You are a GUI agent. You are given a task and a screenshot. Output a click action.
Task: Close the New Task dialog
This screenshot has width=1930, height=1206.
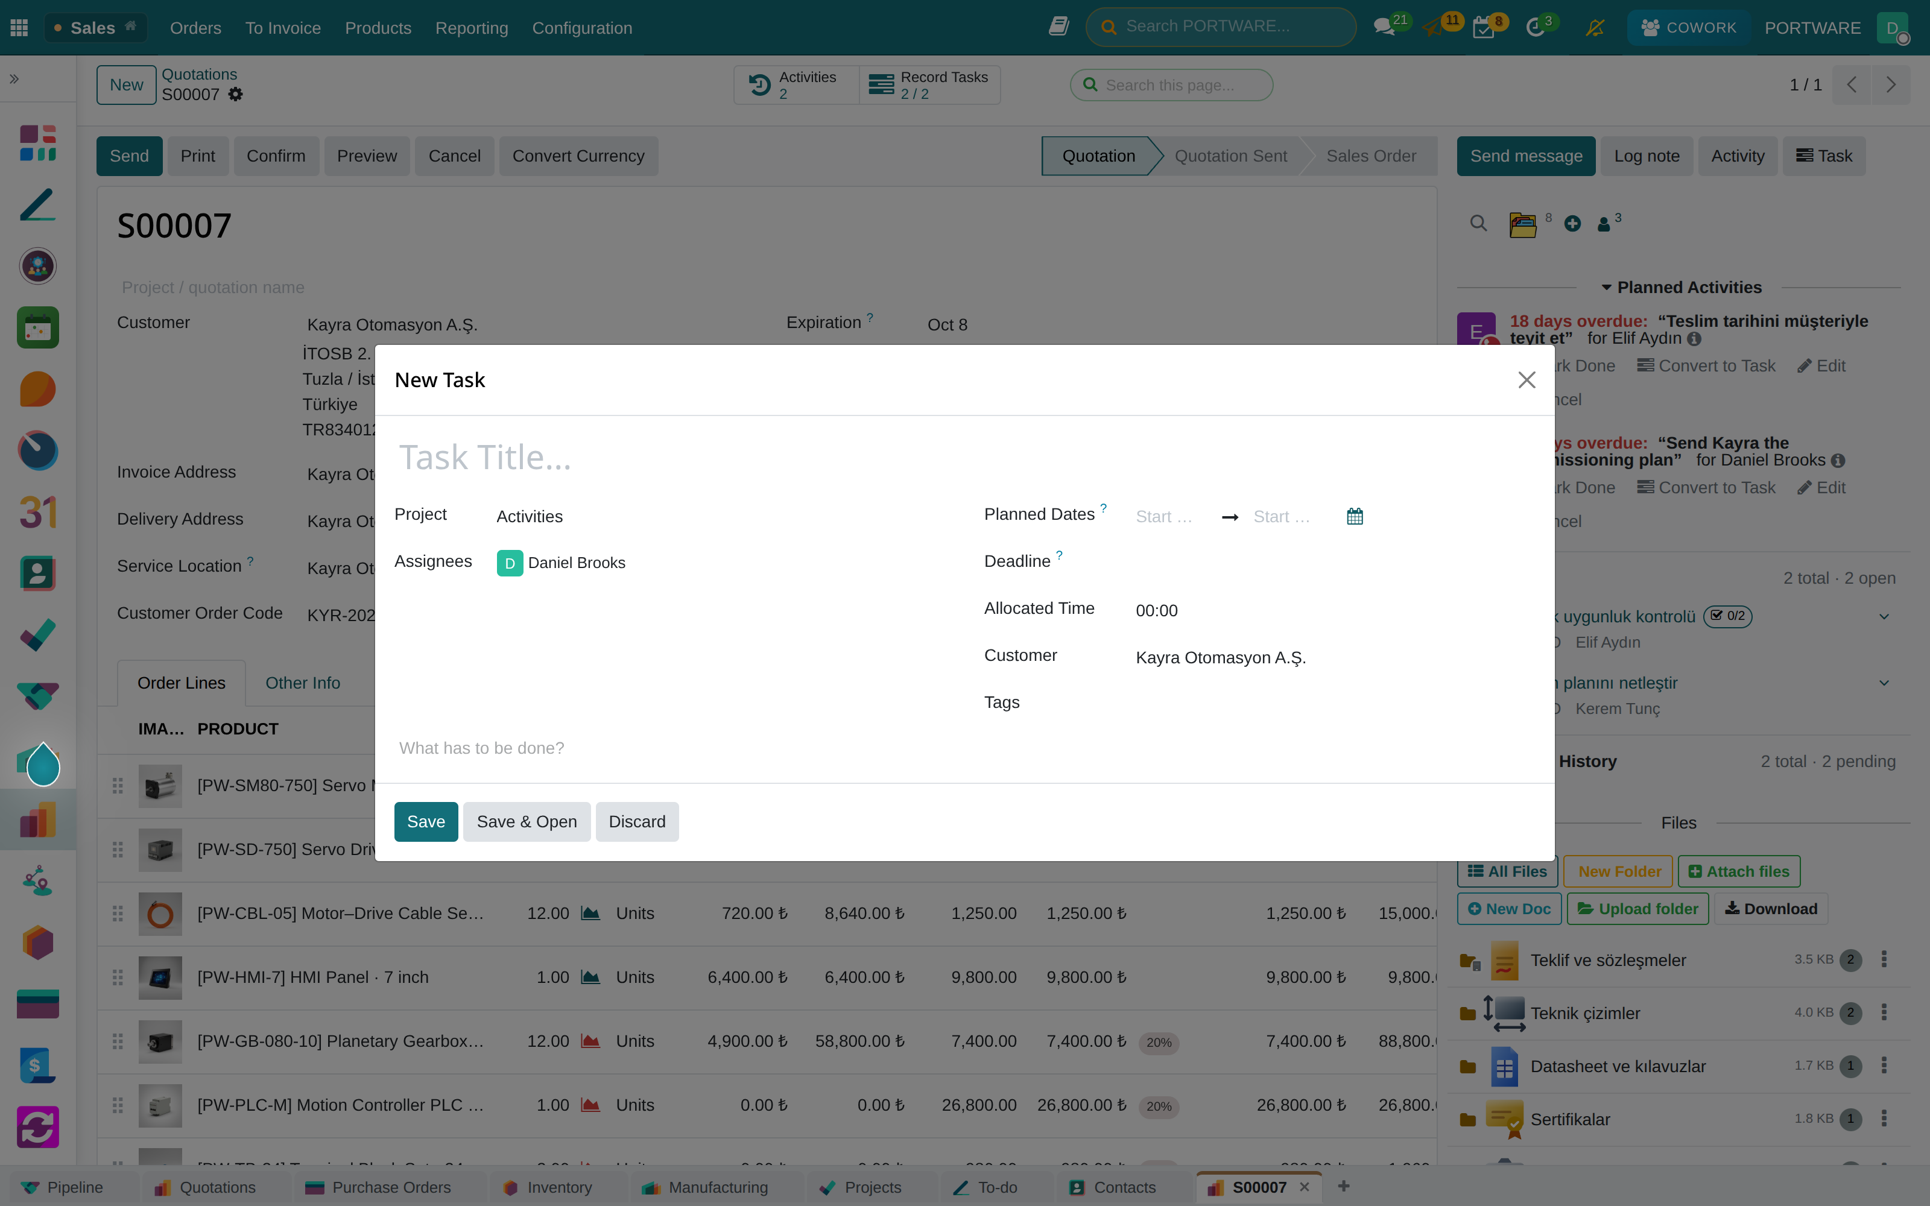1527,380
